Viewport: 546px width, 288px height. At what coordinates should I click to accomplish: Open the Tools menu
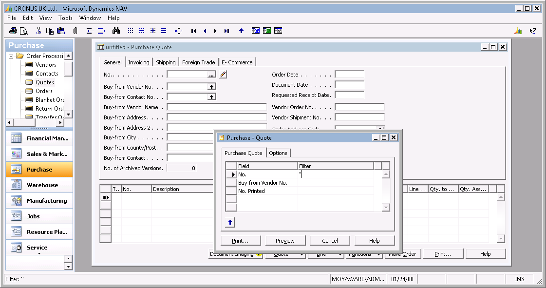[x=65, y=18]
